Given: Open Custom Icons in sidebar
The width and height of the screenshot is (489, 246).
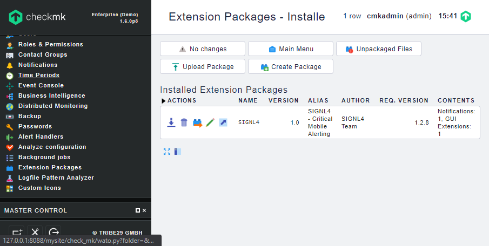Looking at the screenshot, I should tap(39, 188).
